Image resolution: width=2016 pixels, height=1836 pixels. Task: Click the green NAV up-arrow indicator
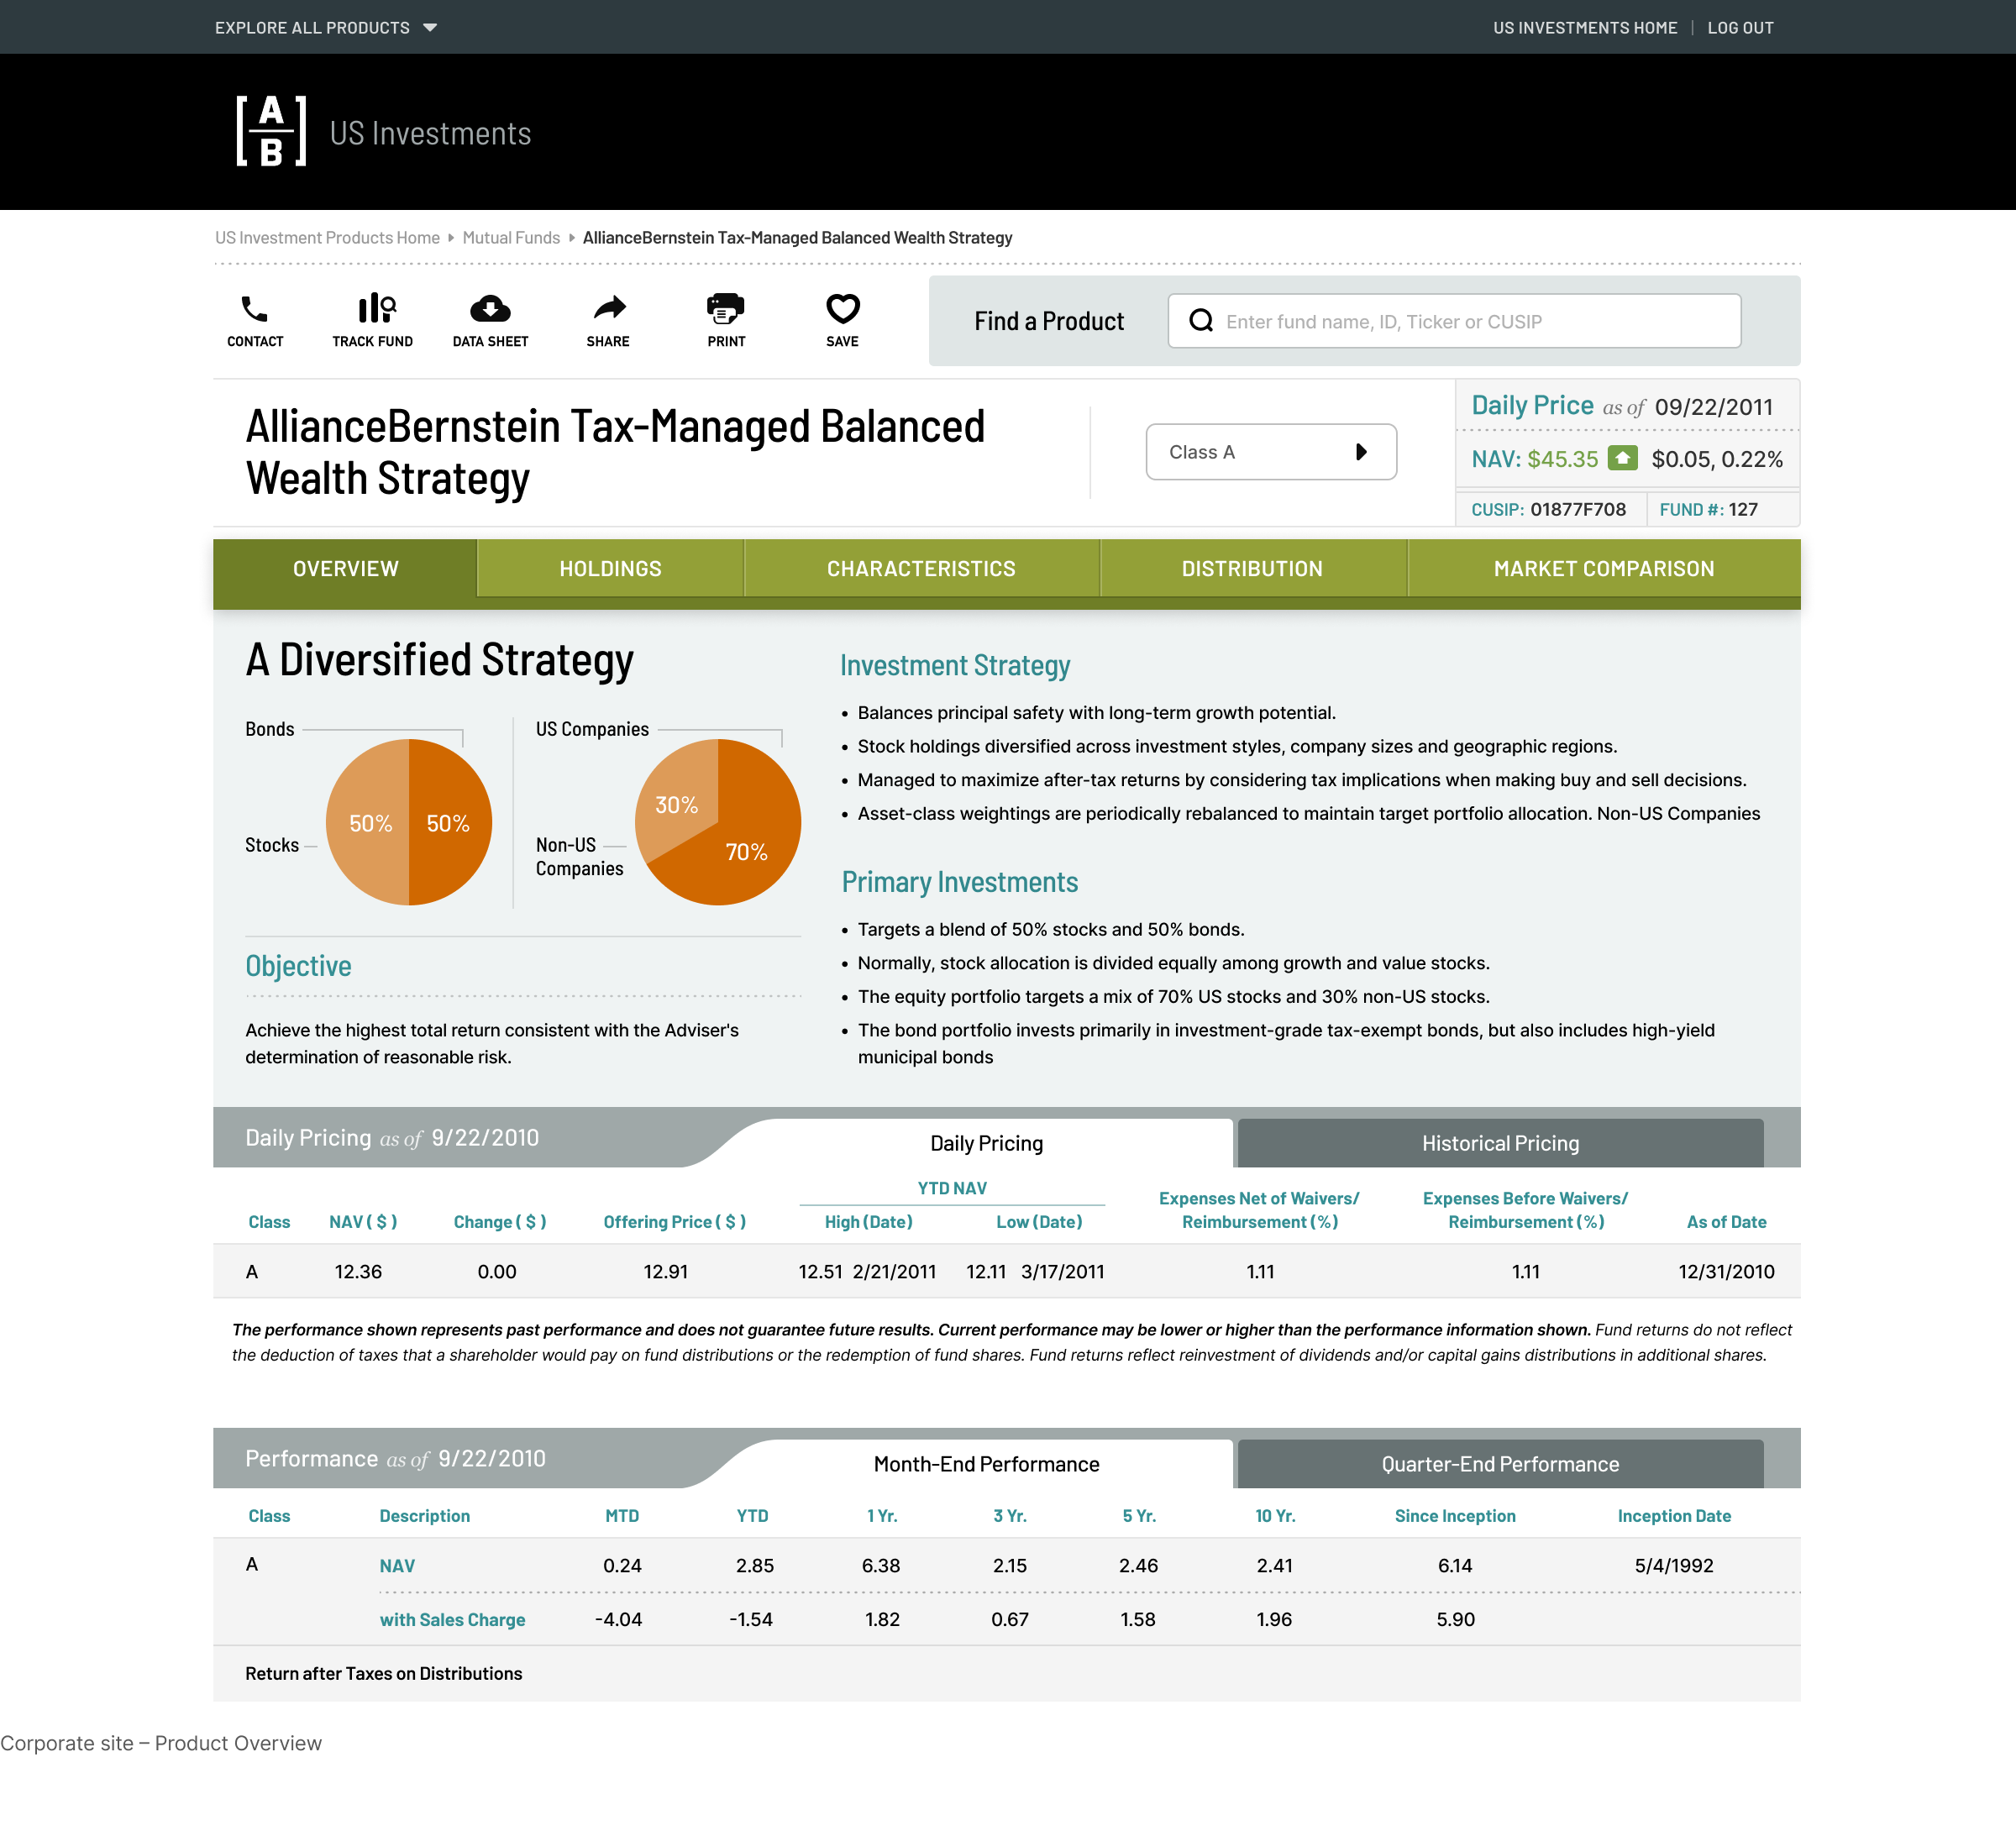[x=1622, y=458]
